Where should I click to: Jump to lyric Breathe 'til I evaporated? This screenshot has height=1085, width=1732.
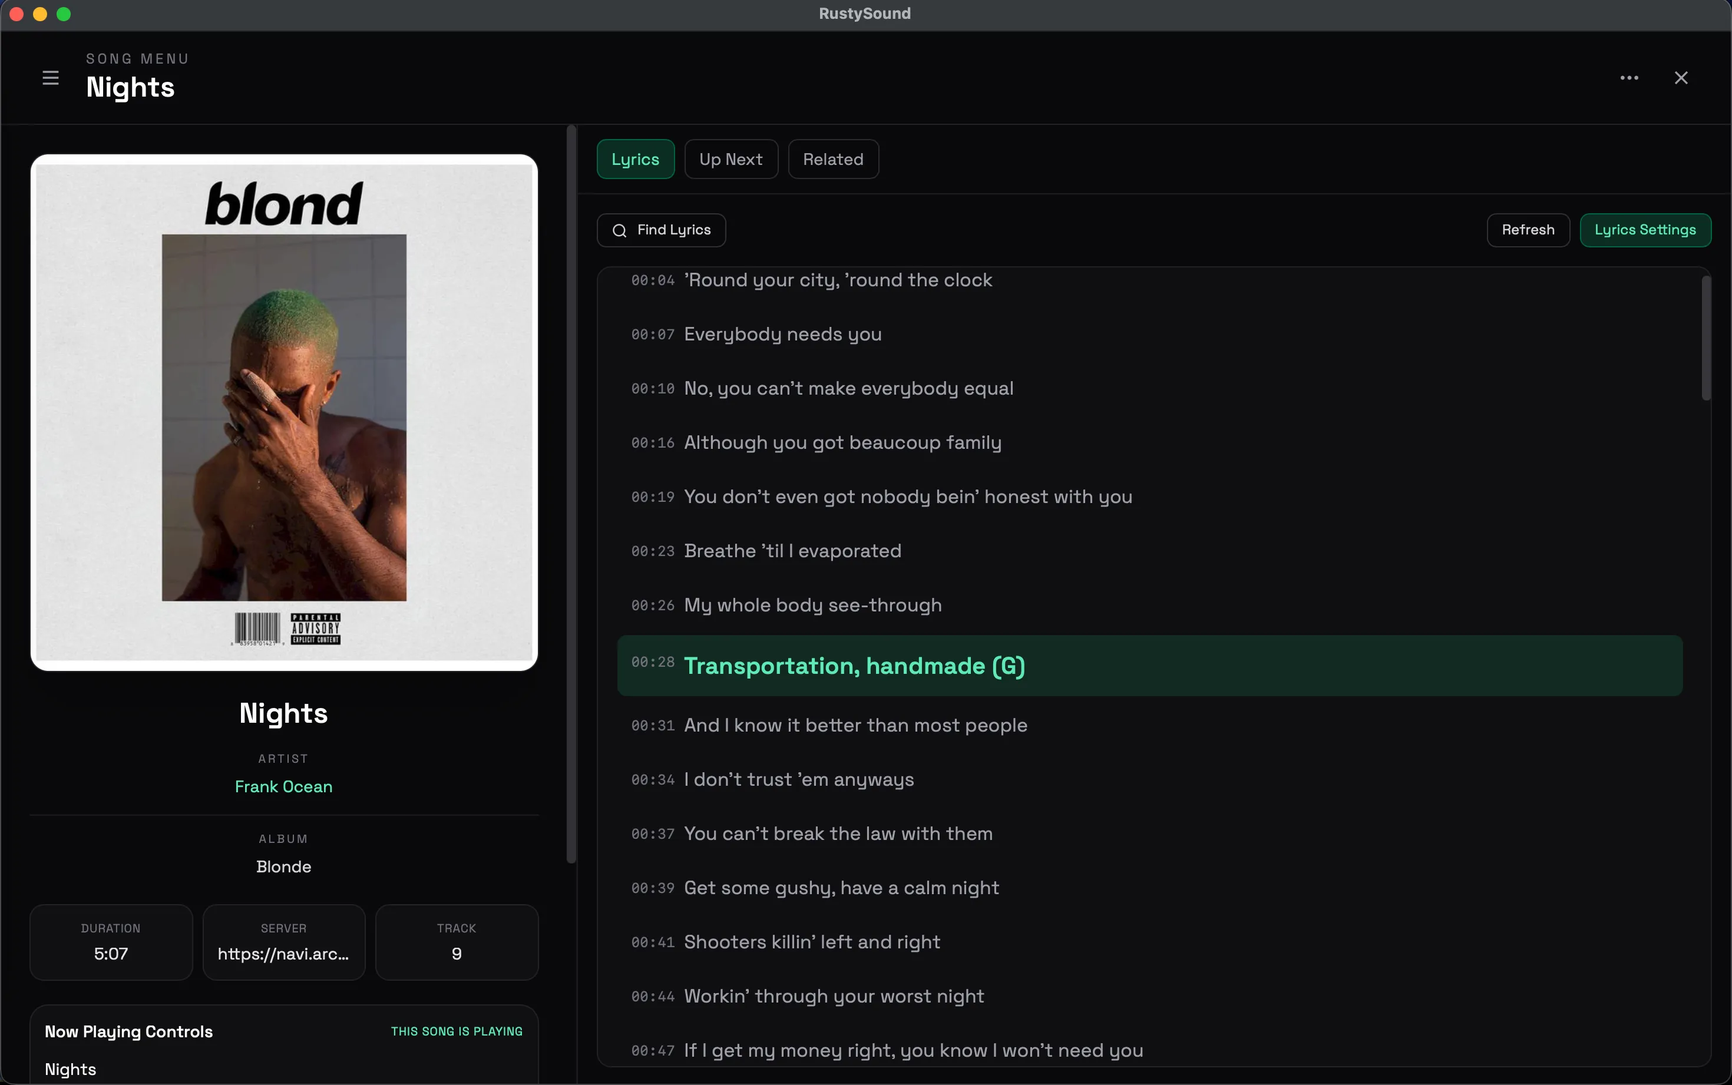[x=792, y=550]
